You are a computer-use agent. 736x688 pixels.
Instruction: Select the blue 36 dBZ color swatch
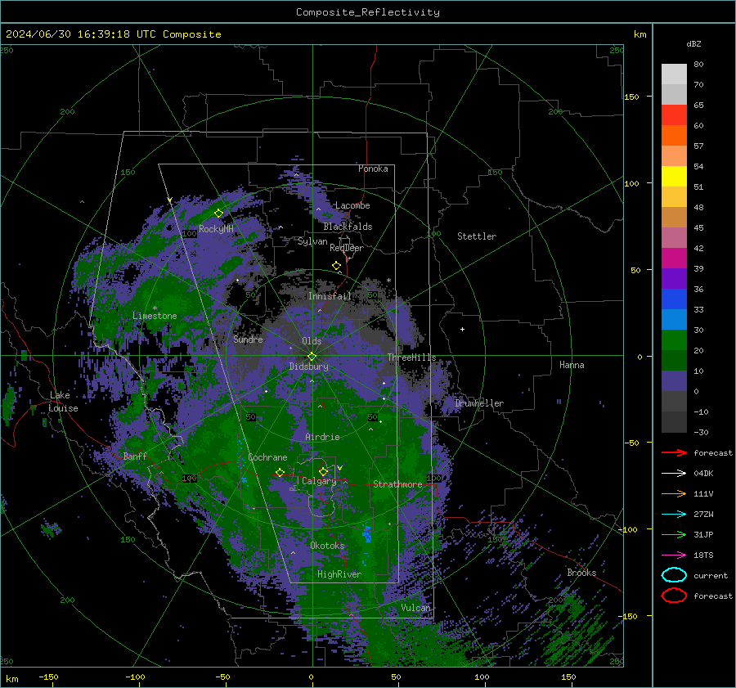(x=674, y=299)
